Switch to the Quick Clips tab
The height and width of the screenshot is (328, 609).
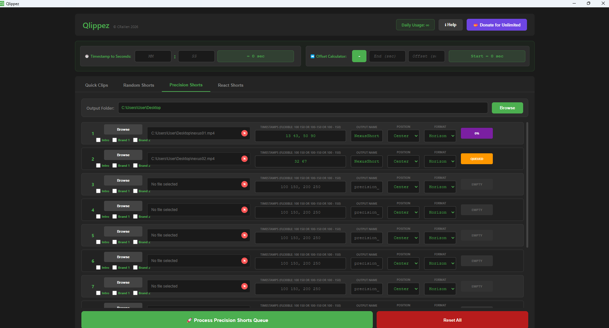point(96,85)
